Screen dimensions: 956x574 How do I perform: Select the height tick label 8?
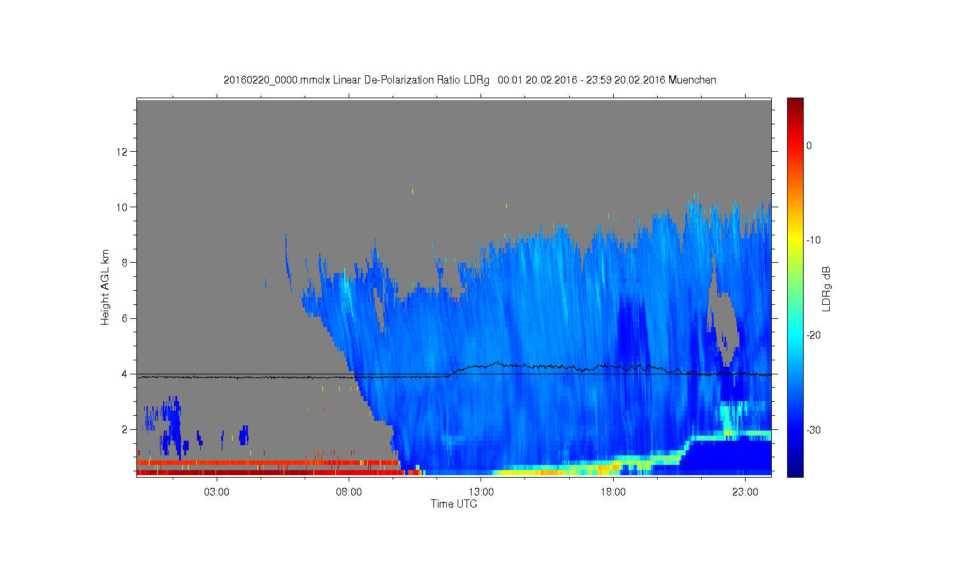click(126, 263)
